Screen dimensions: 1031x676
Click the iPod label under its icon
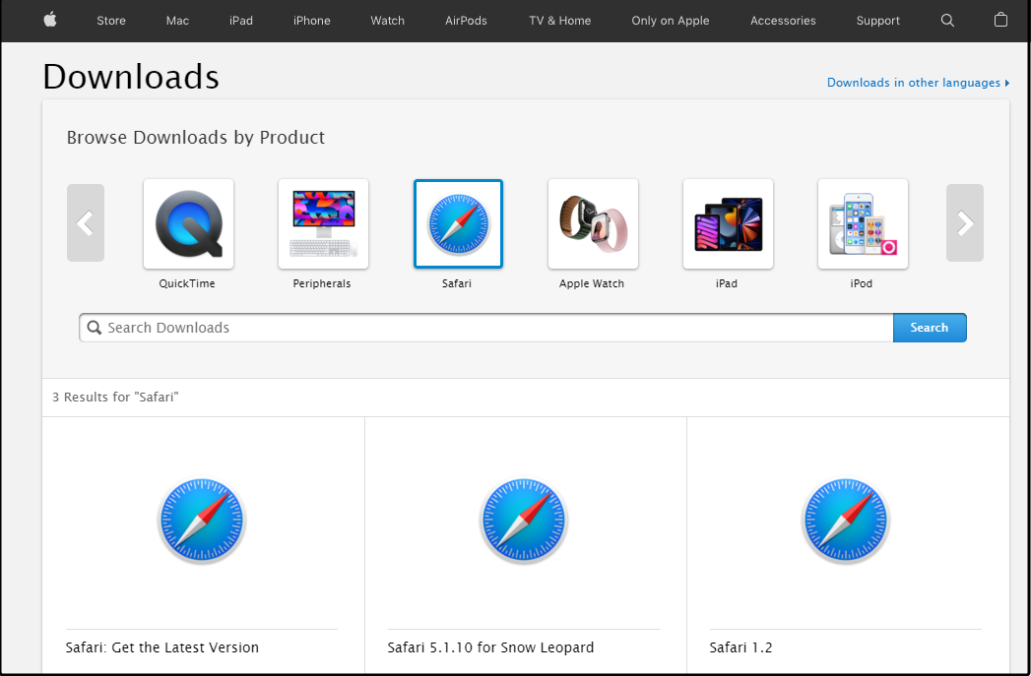pos(862,283)
